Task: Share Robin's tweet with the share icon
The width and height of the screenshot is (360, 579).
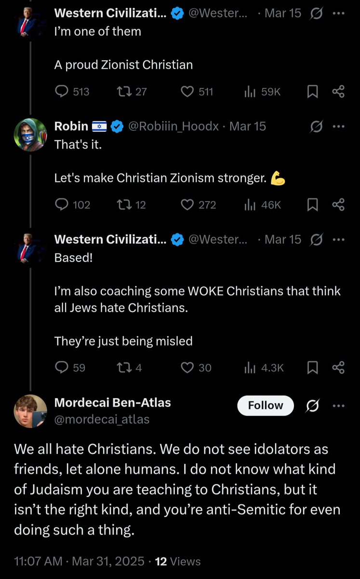Action: click(x=338, y=205)
